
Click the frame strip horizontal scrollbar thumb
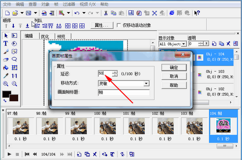click(225, 146)
